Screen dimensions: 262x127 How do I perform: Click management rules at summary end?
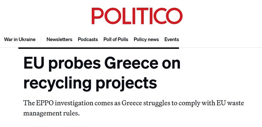(x=51, y=113)
